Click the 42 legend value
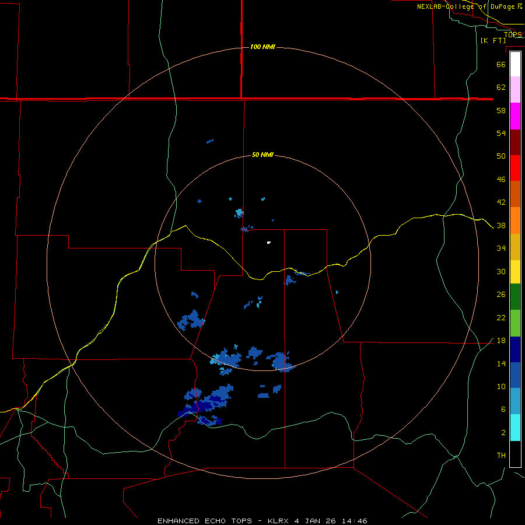525x525 pixels. tap(501, 202)
